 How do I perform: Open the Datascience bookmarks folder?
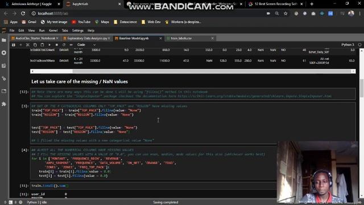125,22
